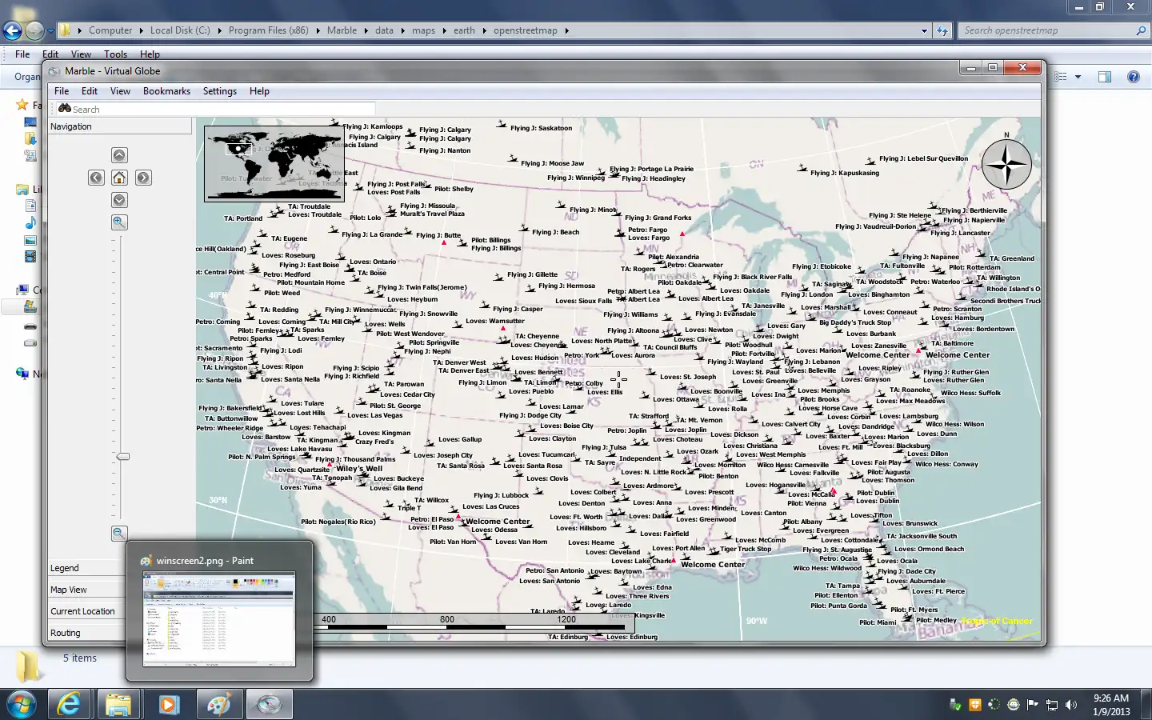Select the Music library note icon
The width and height of the screenshot is (1152, 720).
coord(30,222)
